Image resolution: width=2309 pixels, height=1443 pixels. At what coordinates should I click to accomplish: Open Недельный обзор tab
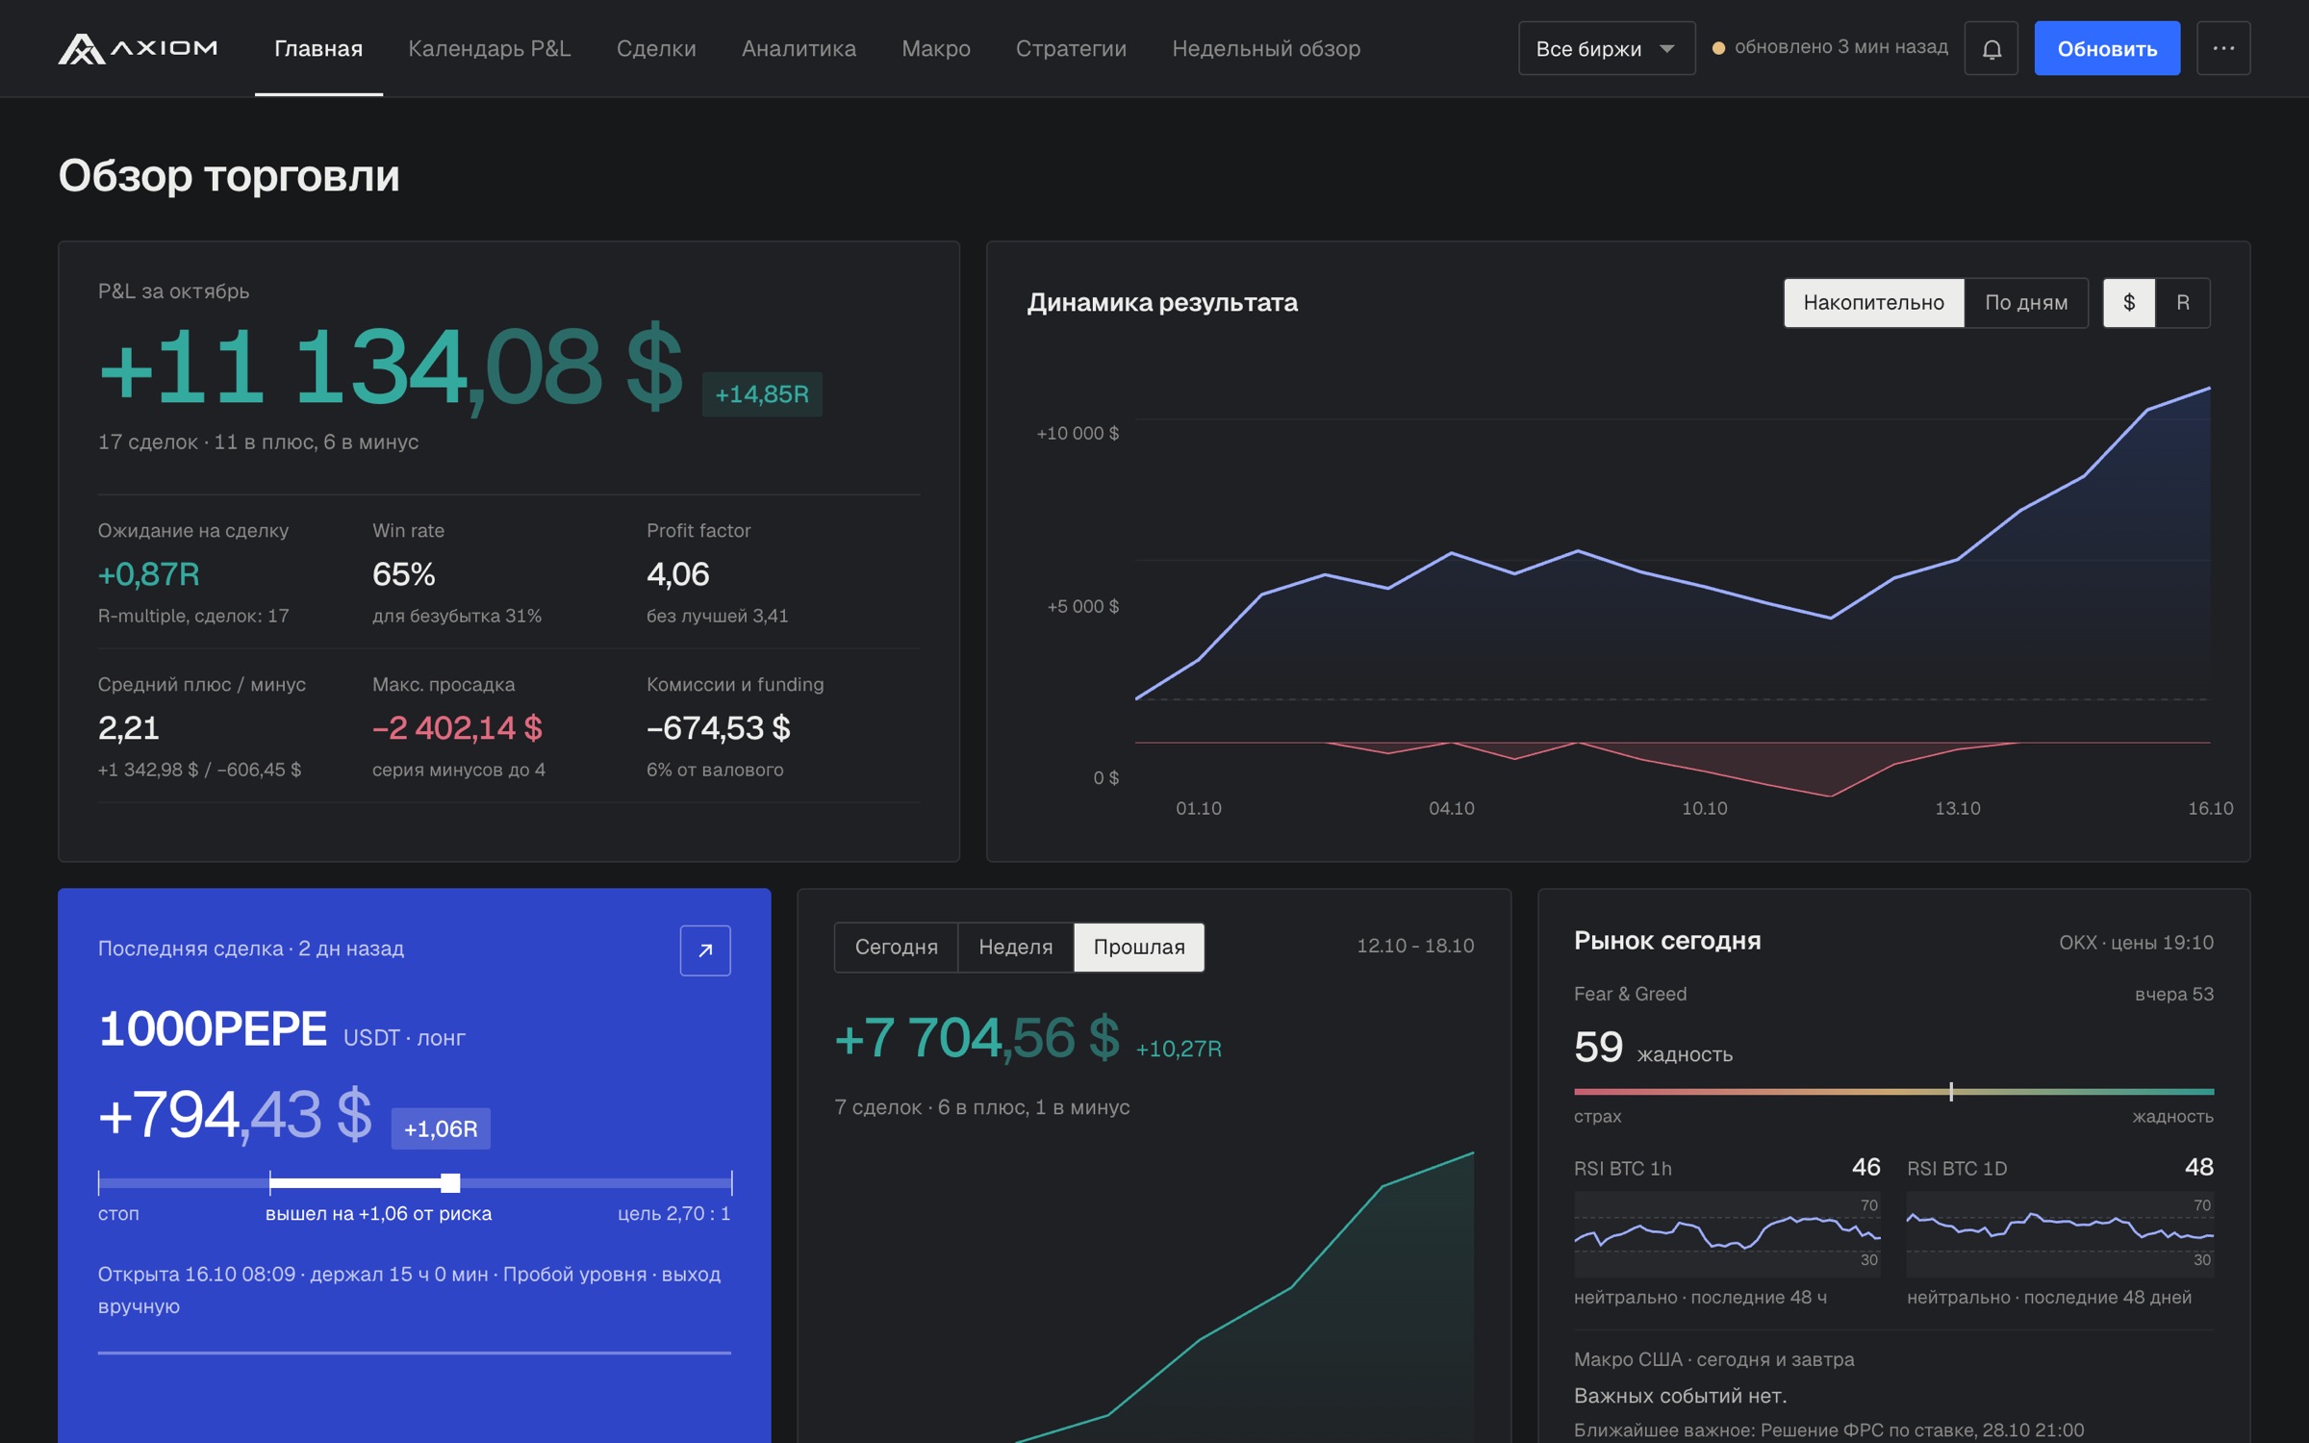click(x=1266, y=48)
